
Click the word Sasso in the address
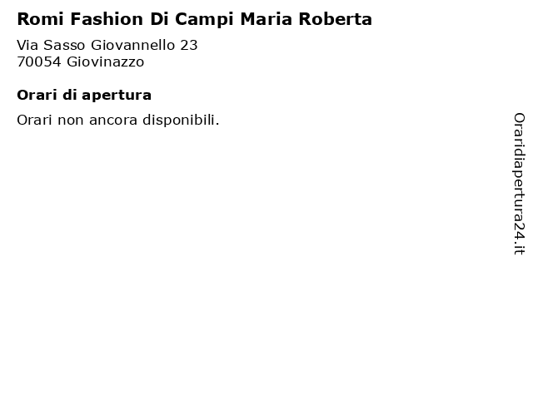64,45
